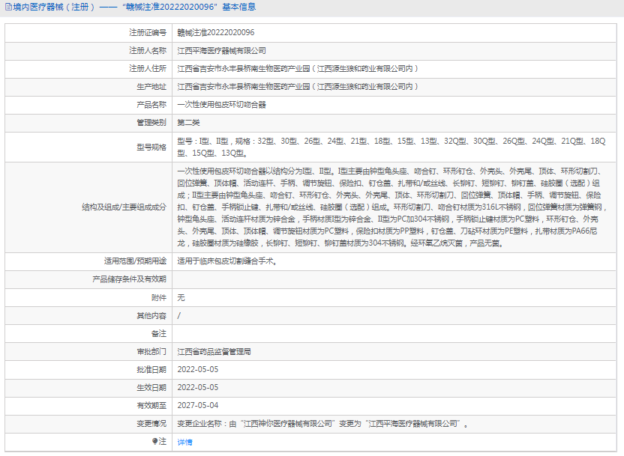Click the 其他内容 slash value
Screen dimensions: 624x456
[179, 315]
